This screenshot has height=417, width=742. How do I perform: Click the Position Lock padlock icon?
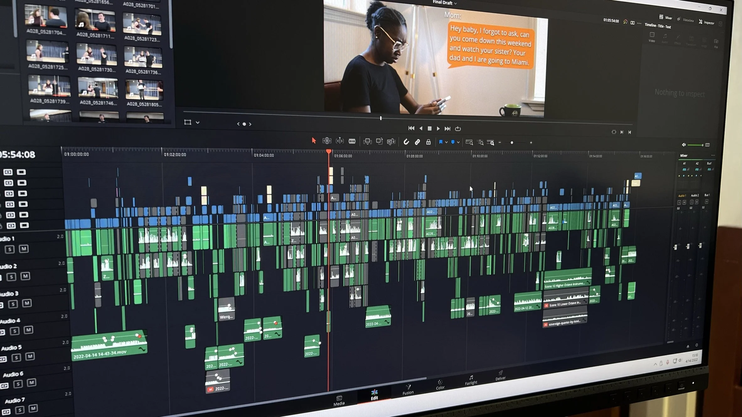point(428,142)
